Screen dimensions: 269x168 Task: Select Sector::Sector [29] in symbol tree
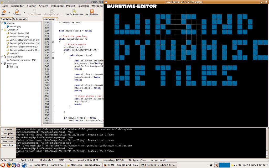pyautogui.click(x=19, y=36)
